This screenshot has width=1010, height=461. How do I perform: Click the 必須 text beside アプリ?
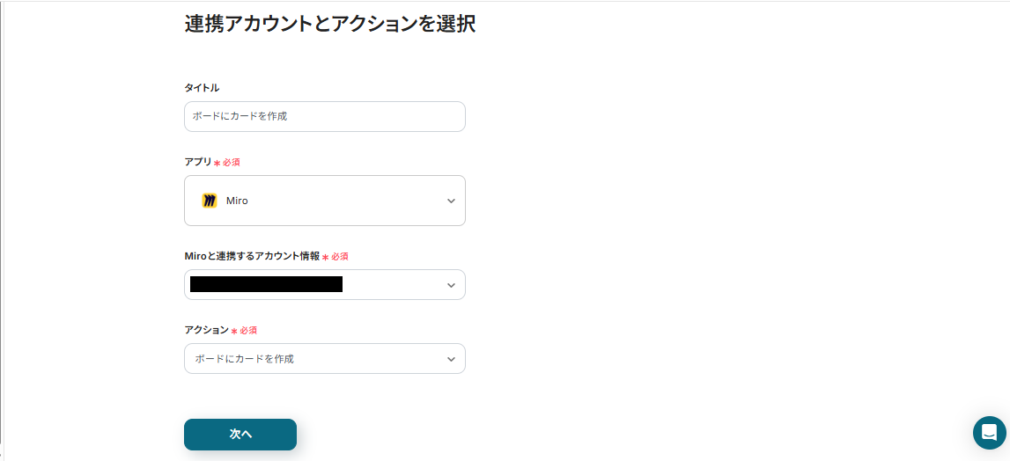coord(232,163)
